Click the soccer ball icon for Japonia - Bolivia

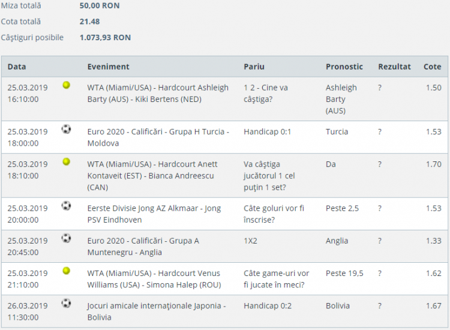point(66,304)
